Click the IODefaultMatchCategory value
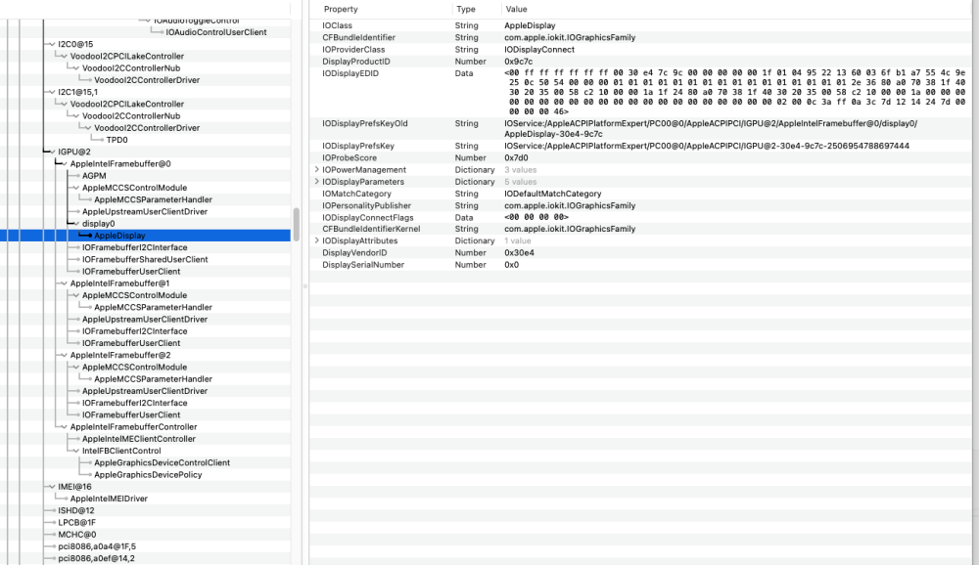 point(552,194)
